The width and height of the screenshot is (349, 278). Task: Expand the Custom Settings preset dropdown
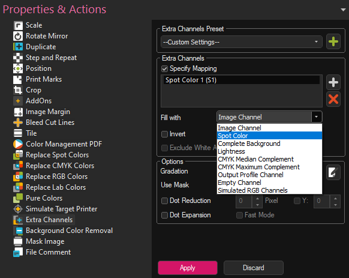[242, 42]
